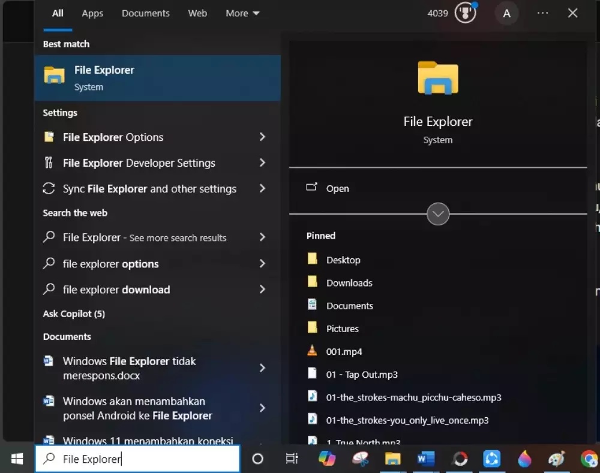This screenshot has height=473, width=600.
Task: Click the account avatar labeled A
Action: pyautogui.click(x=506, y=13)
